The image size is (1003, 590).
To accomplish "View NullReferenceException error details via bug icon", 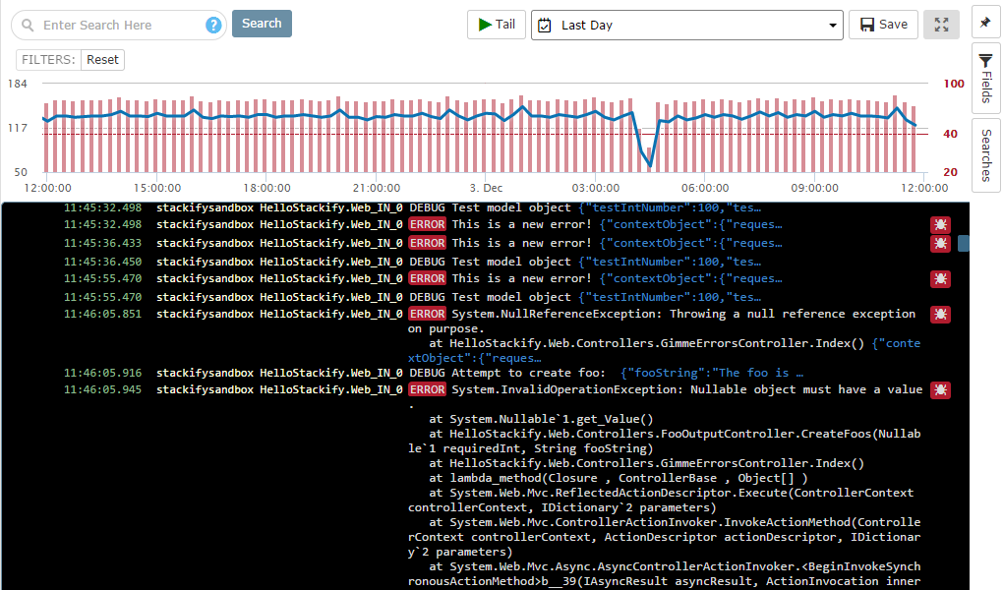I will pos(940,315).
